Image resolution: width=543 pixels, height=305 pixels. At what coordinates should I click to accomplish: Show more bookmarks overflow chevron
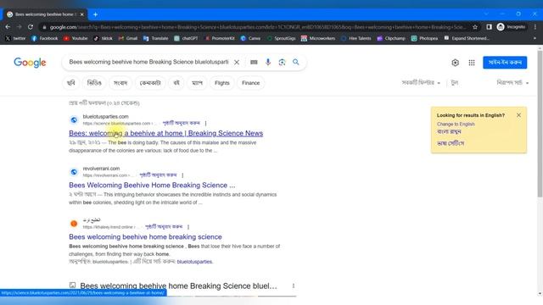tap(535, 38)
